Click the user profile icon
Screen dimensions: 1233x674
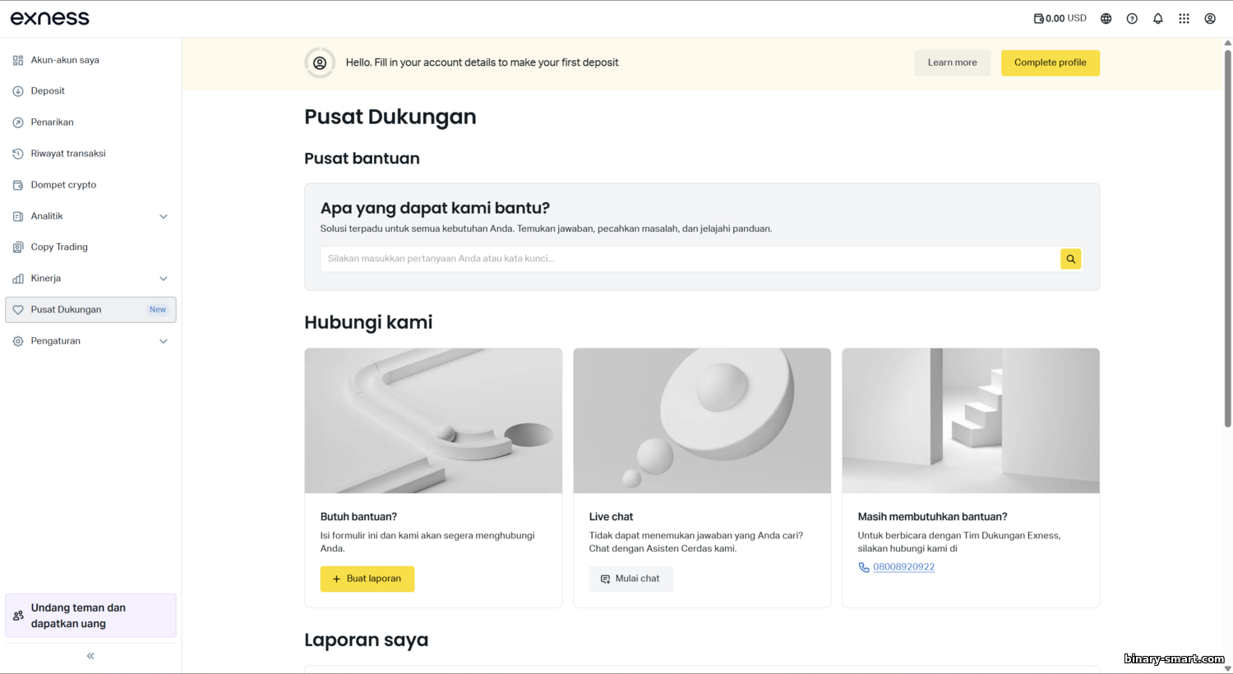1210,19
